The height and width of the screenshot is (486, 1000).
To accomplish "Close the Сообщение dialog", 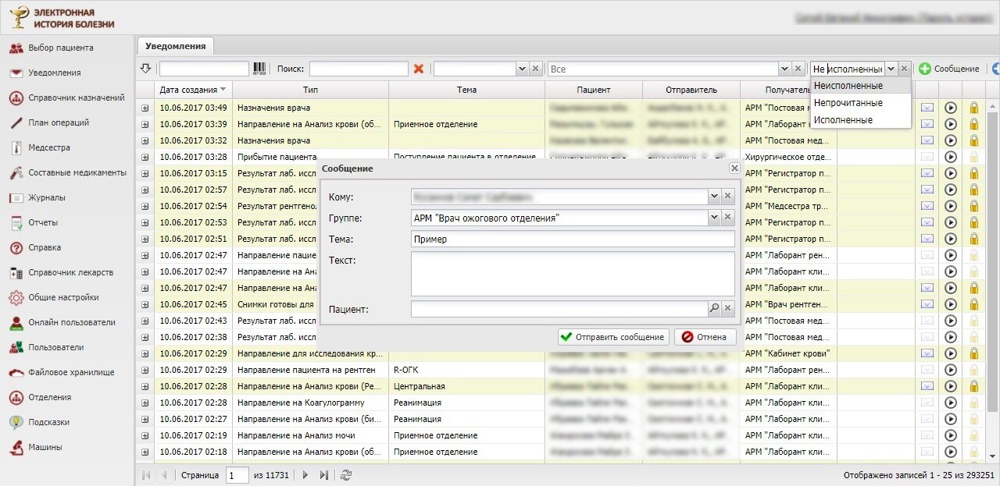I will click(734, 168).
